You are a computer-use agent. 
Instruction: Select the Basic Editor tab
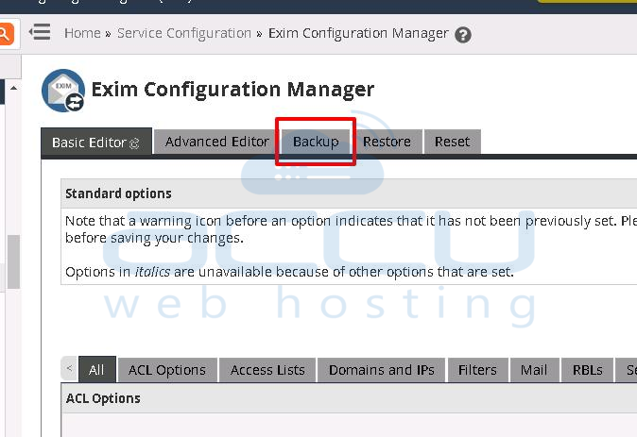click(96, 142)
